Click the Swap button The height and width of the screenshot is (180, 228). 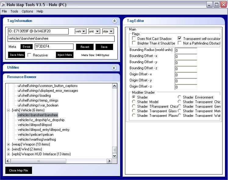click(27, 47)
